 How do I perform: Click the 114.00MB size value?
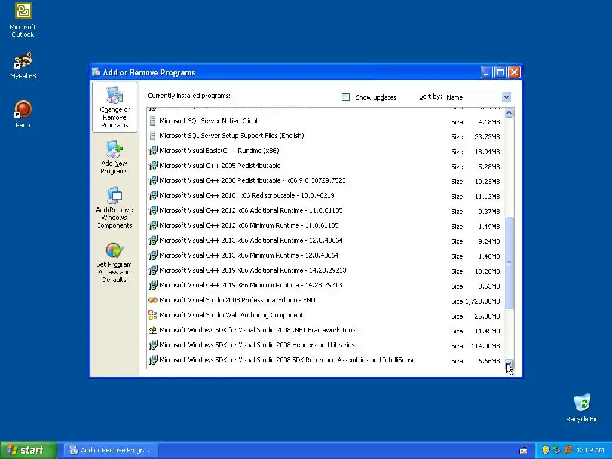click(485, 346)
